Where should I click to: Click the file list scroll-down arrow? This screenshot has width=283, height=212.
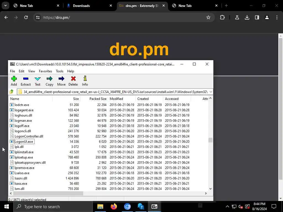pyautogui.click(x=210, y=189)
